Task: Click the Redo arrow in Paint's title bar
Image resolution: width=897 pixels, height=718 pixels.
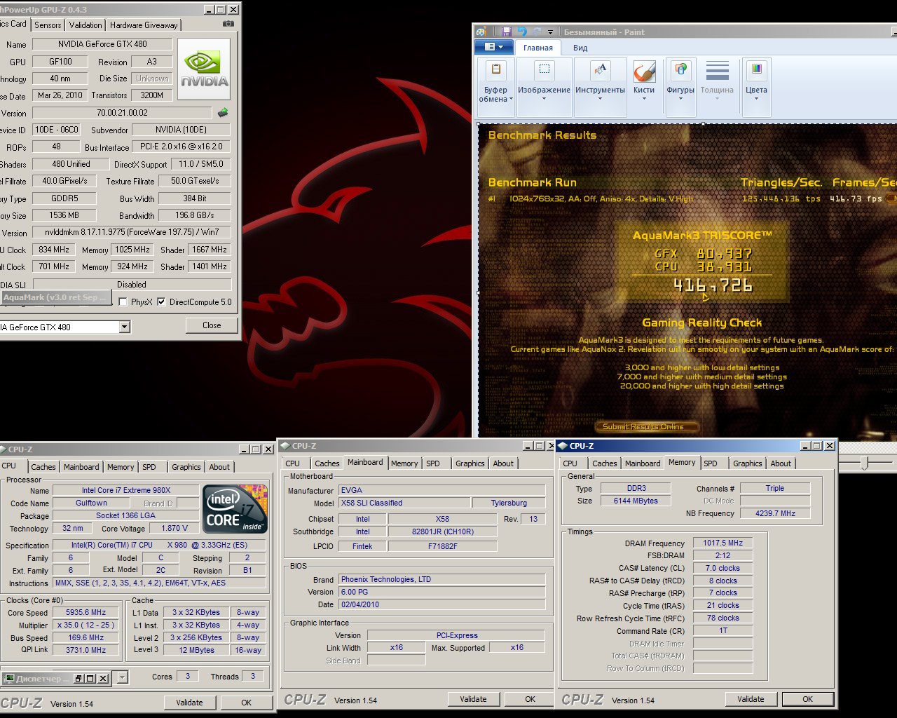Action: click(537, 32)
